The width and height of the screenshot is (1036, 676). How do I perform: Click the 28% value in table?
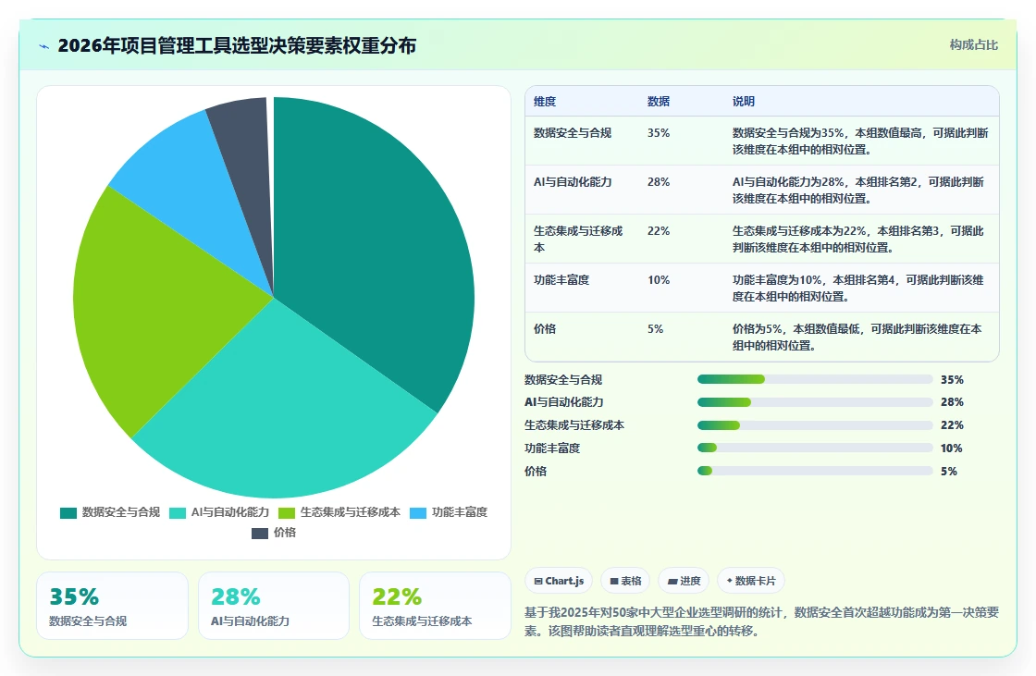tap(658, 182)
